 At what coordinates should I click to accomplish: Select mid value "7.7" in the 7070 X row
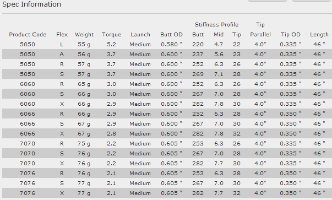click(x=219, y=164)
